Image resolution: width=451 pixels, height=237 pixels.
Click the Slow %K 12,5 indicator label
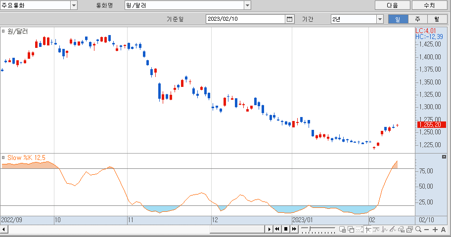26,158
